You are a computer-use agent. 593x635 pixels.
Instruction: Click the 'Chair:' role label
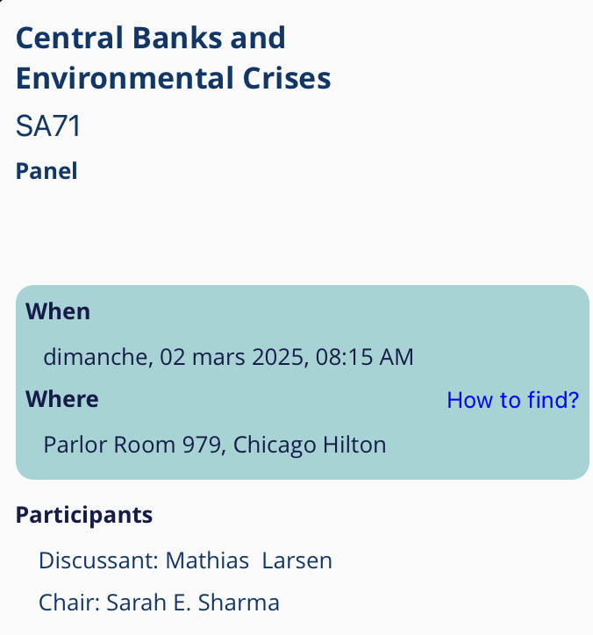69,603
